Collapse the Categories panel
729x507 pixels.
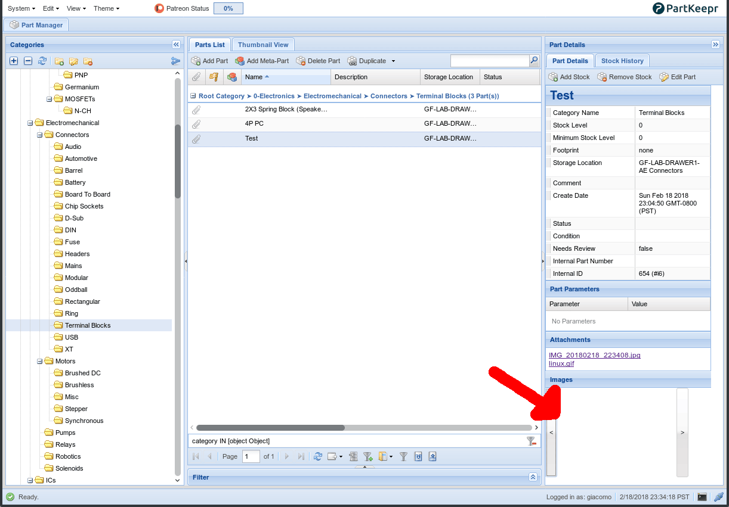click(176, 45)
